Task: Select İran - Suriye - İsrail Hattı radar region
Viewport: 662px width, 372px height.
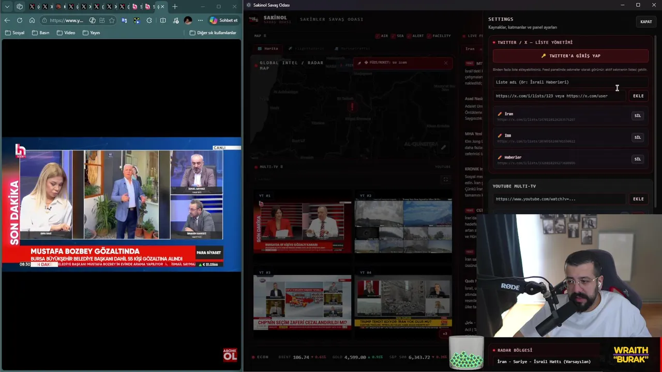Action: (544, 362)
